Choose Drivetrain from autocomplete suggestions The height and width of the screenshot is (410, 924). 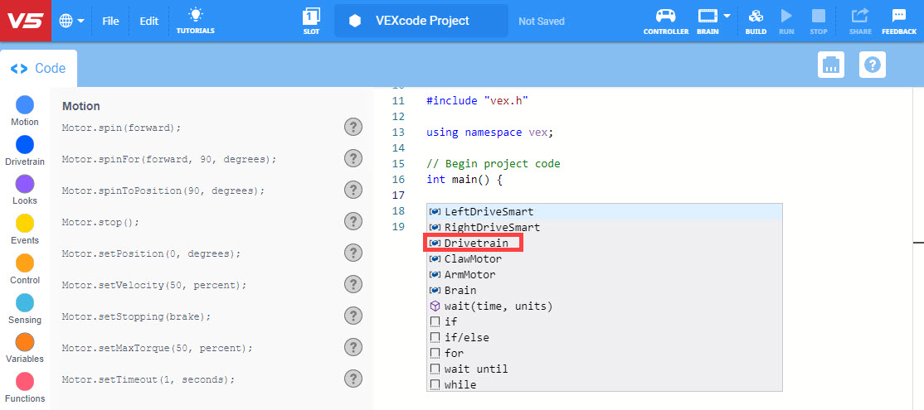click(475, 243)
